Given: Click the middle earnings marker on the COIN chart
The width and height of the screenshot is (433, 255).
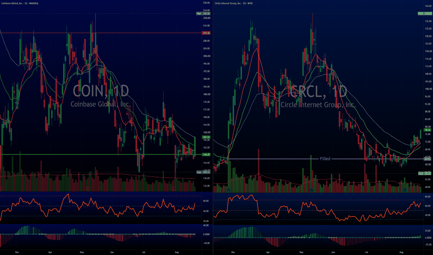Looking at the screenshot, I should [88, 189].
